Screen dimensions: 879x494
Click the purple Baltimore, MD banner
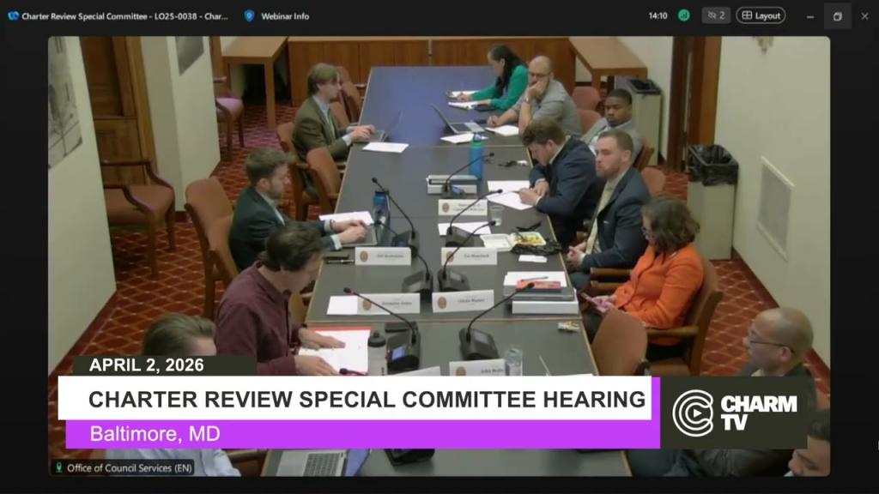pyautogui.click(x=361, y=434)
